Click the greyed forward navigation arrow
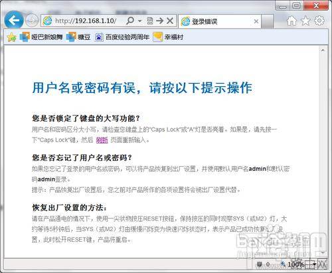This screenshot has height=273, width=332. pyautogui.click(x=32, y=21)
